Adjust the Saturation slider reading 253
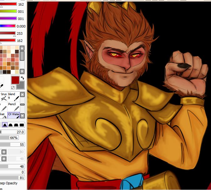The image size is (211, 190). (8, 33)
